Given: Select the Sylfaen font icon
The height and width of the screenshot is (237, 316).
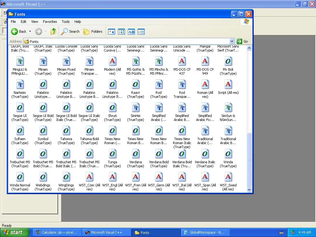Looking at the screenshot, I should click(x=20, y=131).
